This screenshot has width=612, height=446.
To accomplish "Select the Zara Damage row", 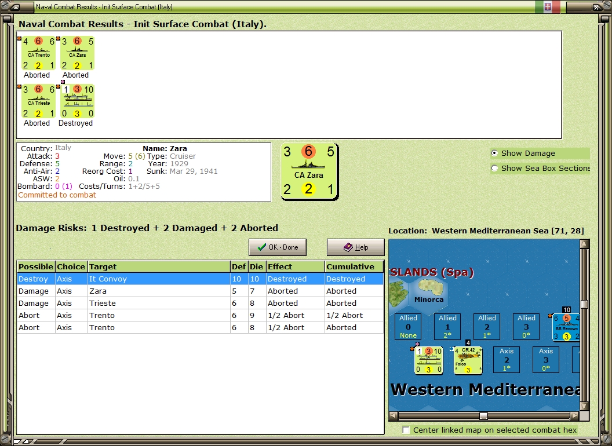I will (x=200, y=291).
